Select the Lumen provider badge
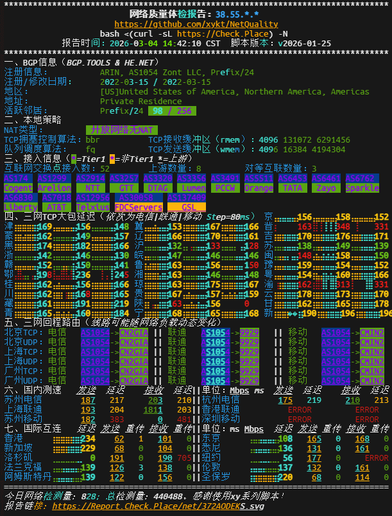392x516 pixels. tap(191, 188)
